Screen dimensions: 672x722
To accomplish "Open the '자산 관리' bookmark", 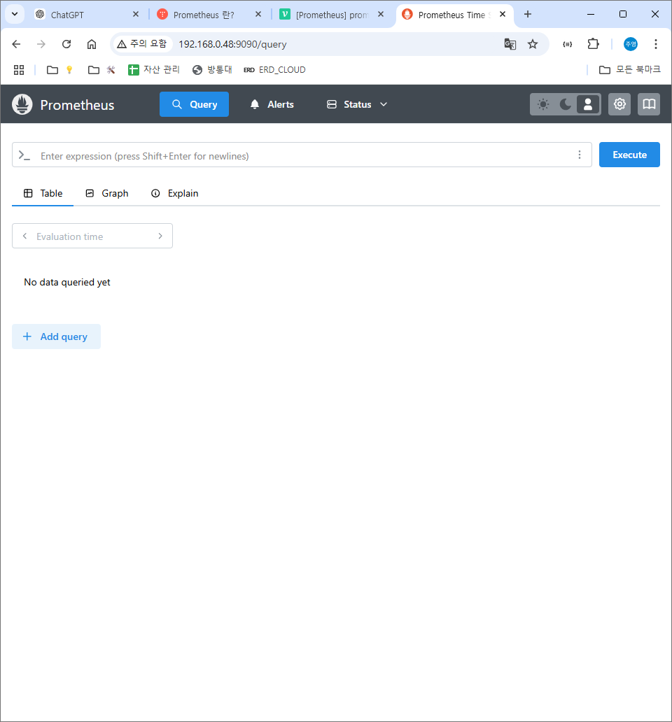I will click(x=154, y=70).
